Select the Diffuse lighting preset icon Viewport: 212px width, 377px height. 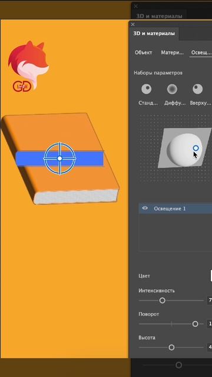(172, 89)
